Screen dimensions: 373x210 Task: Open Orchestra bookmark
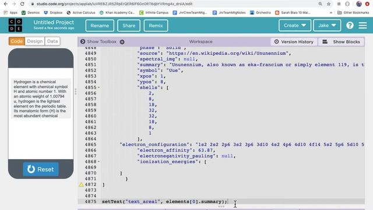tap(261, 13)
